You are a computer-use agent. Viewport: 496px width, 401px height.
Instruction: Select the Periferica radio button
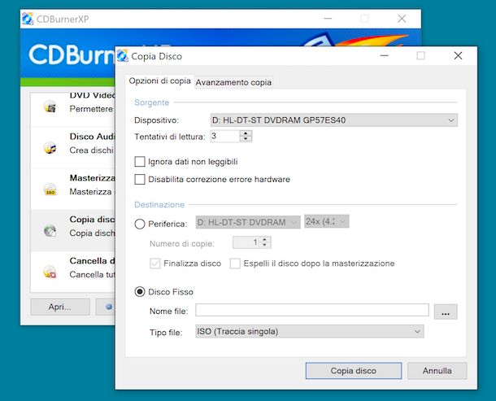click(140, 224)
